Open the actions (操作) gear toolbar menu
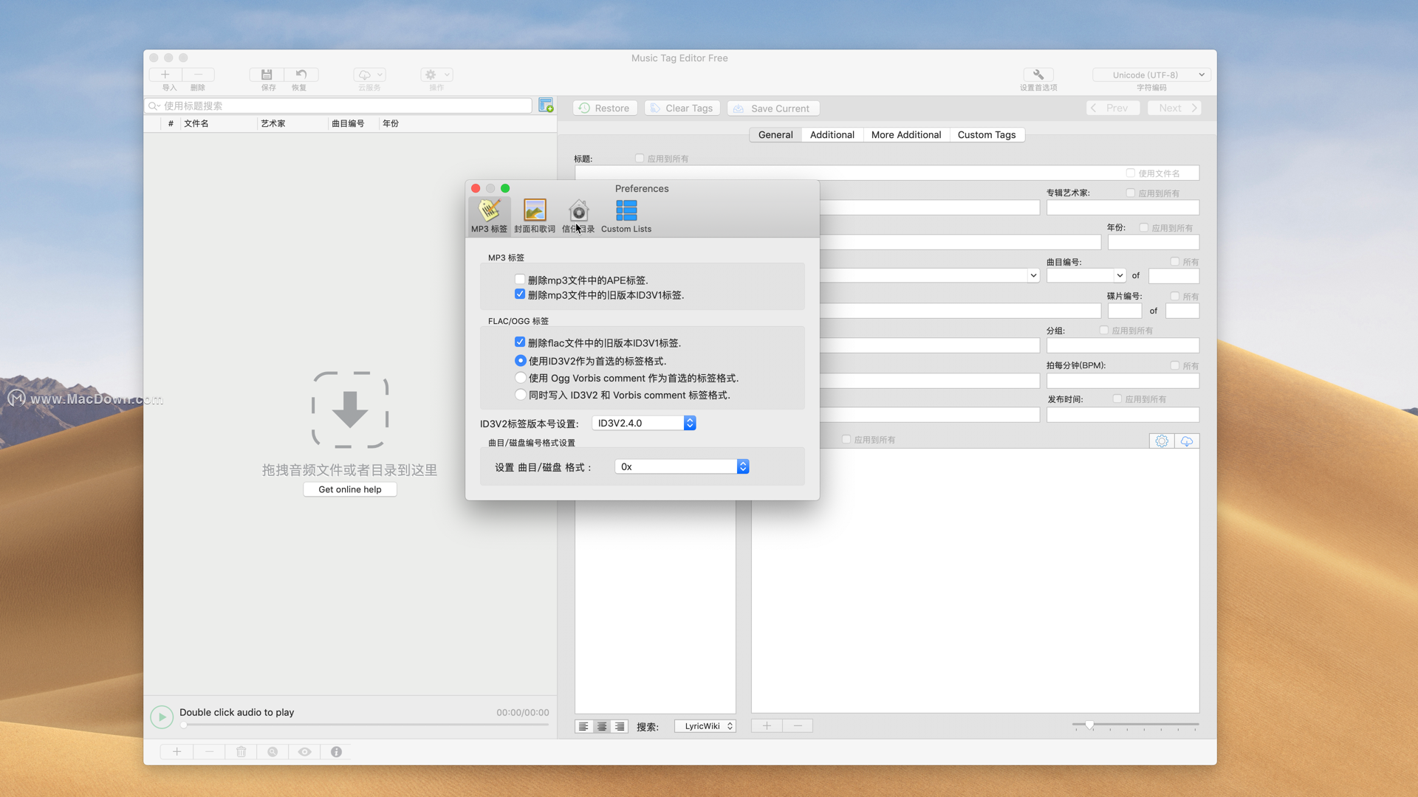The height and width of the screenshot is (797, 1418). pyautogui.click(x=436, y=75)
